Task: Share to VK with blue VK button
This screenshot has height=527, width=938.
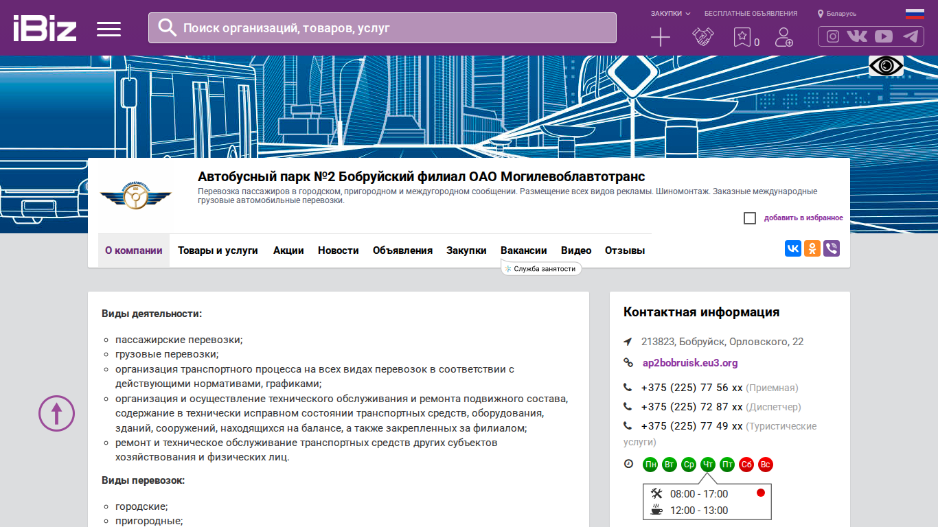Action: (793, 248)
